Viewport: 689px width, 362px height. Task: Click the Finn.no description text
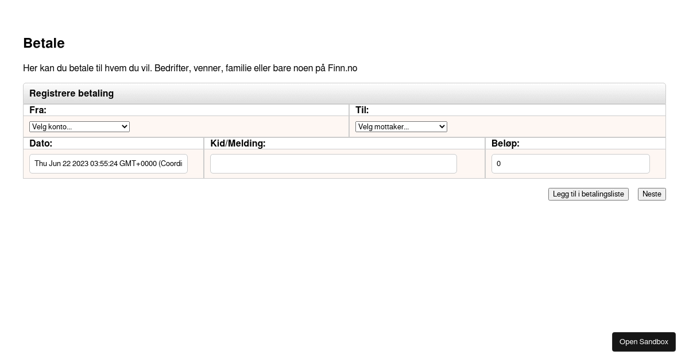point(190,68)
